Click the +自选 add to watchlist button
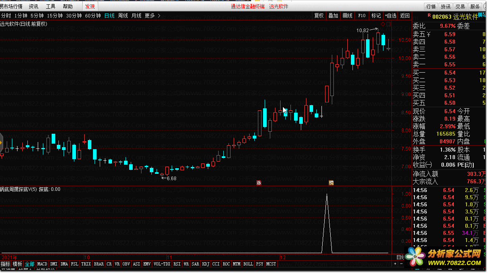This screenshot has height=273, width=488. pos(391,16)
